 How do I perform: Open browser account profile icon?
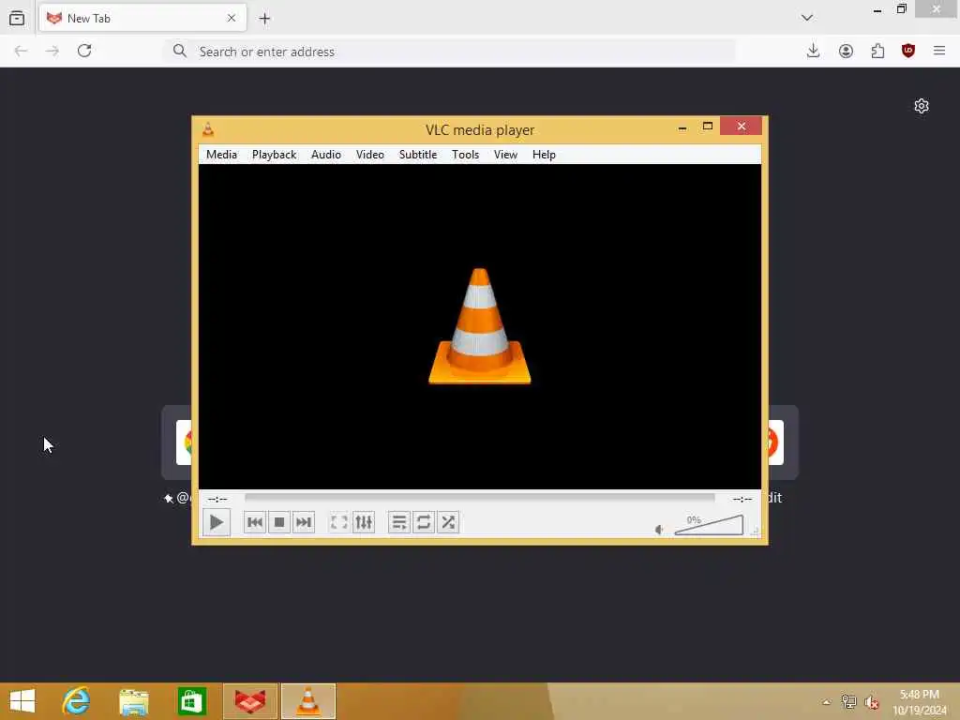(846, 51)
